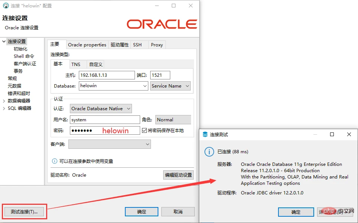Open the 客户端 dropdown
Image resolution: width=358 pixels, height=223 pixels.
click(110, 144)
